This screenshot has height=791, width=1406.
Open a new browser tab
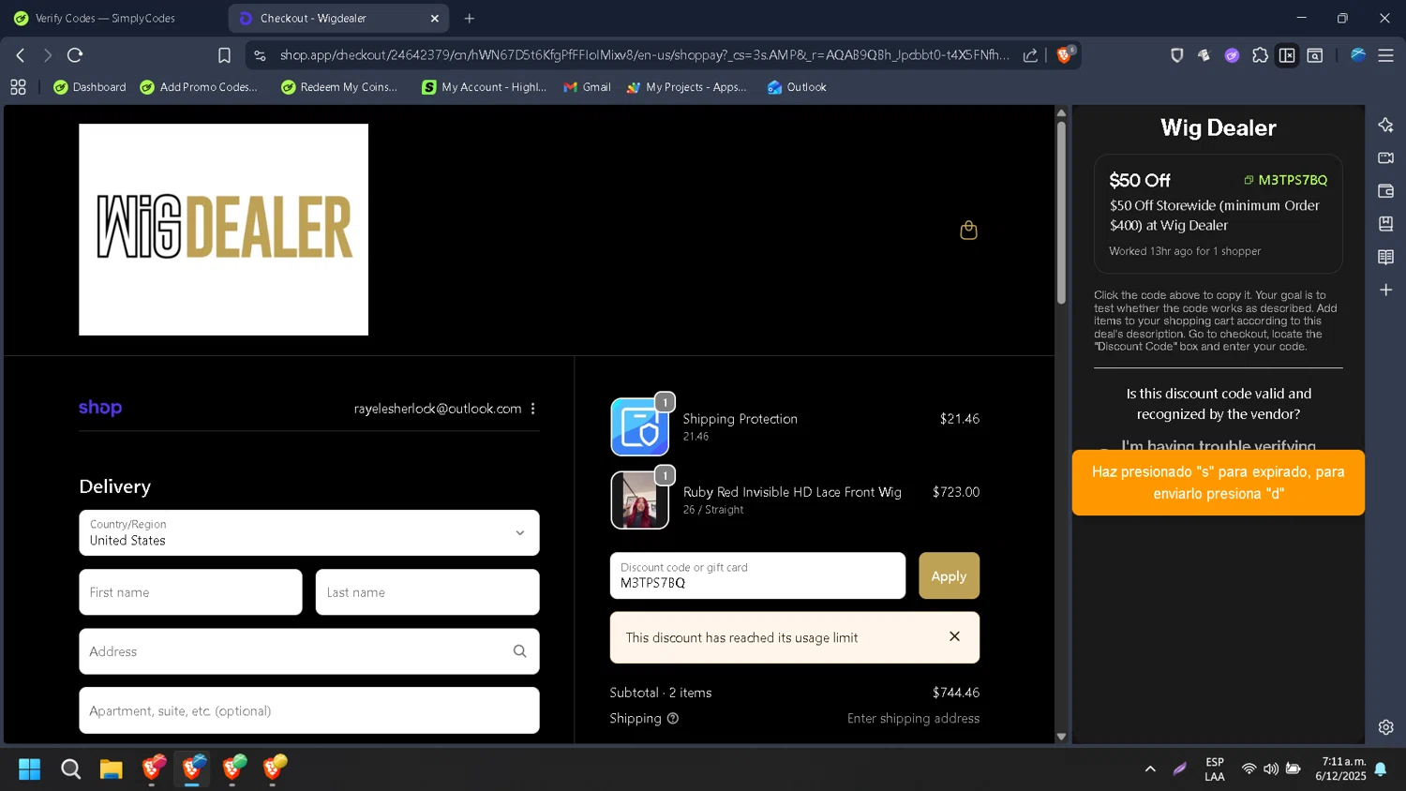click(x=470, y=18)
